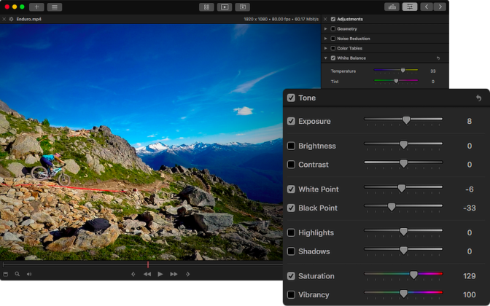The width and height of the screenshot is (490, 306).
Task: Select the Enduro.mp4 file tab
Action: (x=29, y=19)
